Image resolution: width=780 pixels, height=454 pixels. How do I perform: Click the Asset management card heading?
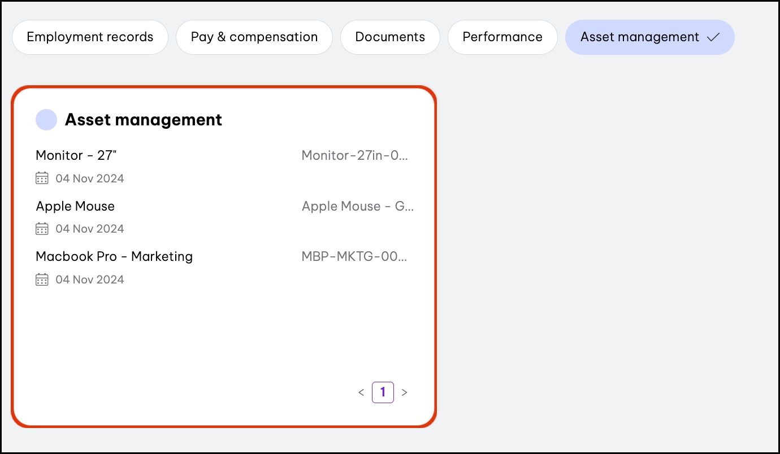(144, 120)
